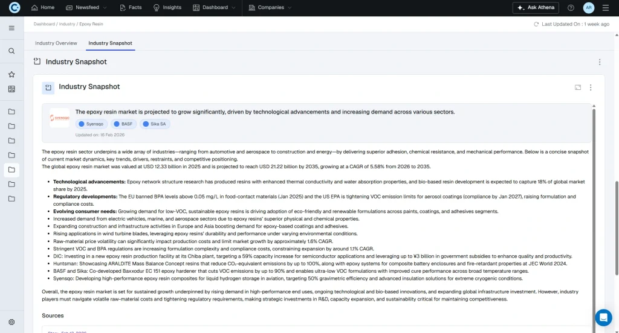Expand the Companies dropdown chevron

tap(290, 7)
